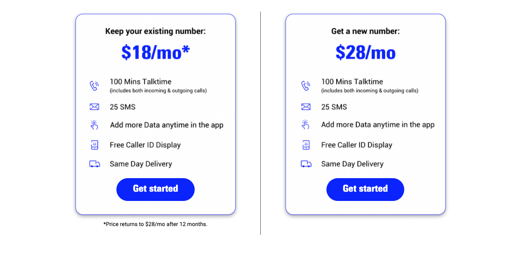Click the SMS envelope icon in the new-number plan
The width and height of the screenshot is (516, 267).
(306, 107)
